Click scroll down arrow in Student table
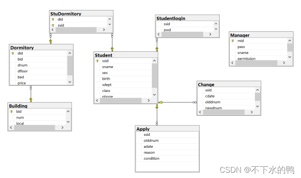301x178 pixels. pos(154,95)
